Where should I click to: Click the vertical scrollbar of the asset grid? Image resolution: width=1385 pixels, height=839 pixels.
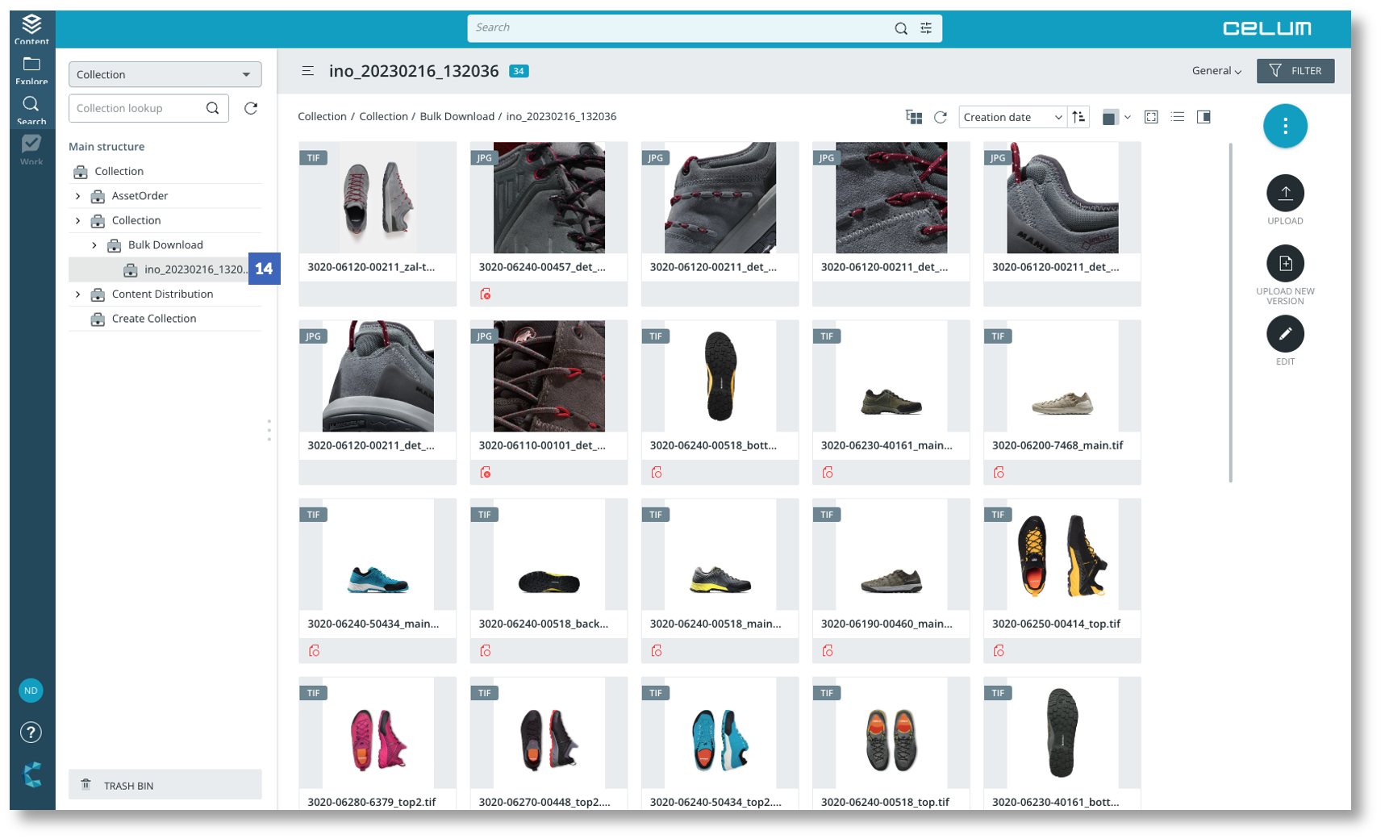tap(1230, 313)
